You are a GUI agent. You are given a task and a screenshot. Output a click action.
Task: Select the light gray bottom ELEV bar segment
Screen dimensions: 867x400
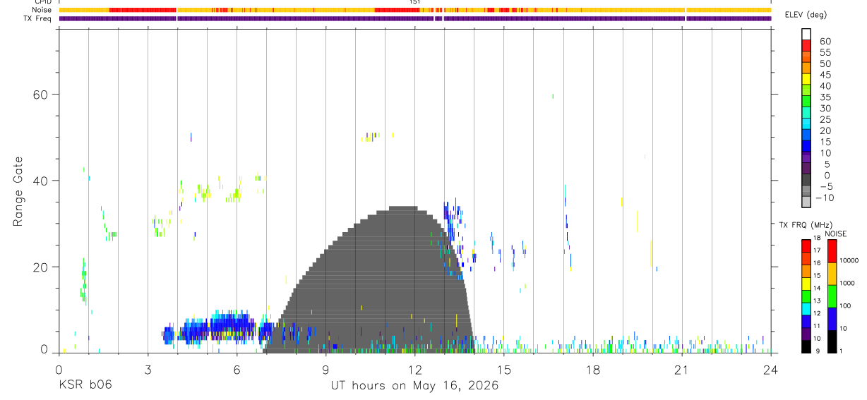[x=806, y=202]
